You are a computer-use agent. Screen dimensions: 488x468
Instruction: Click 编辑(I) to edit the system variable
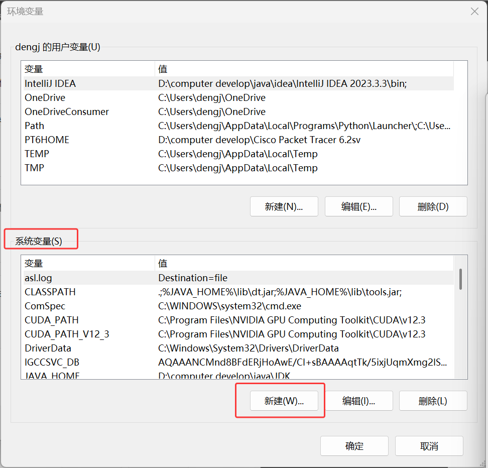358,401
